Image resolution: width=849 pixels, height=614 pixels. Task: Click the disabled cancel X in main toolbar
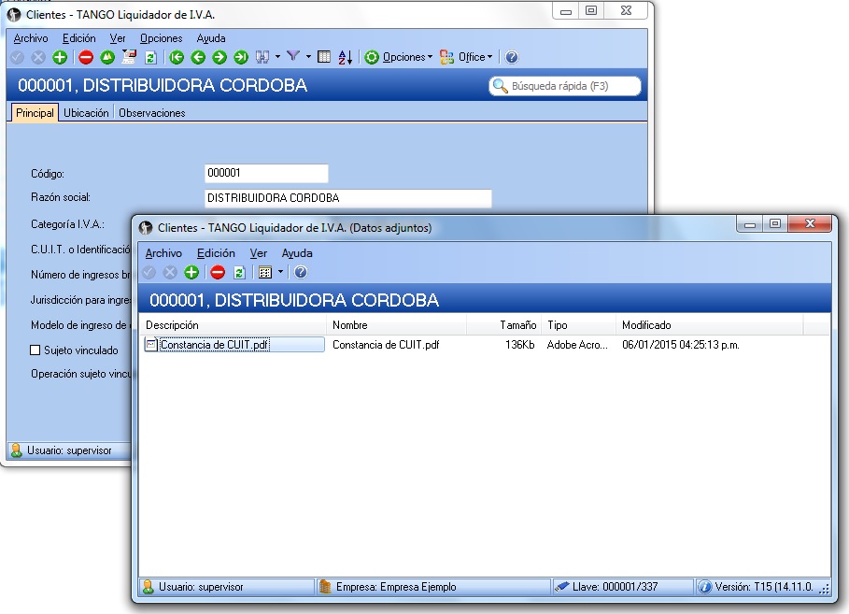[x=38, y=57]
